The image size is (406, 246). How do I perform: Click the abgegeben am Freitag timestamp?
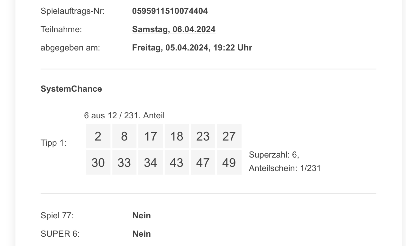click(x=192, y=48)
